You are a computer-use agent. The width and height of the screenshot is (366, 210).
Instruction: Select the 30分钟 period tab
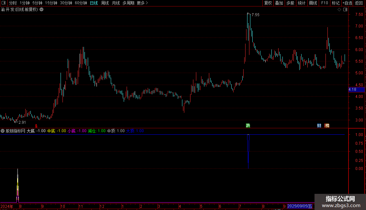tap(66, 3)
